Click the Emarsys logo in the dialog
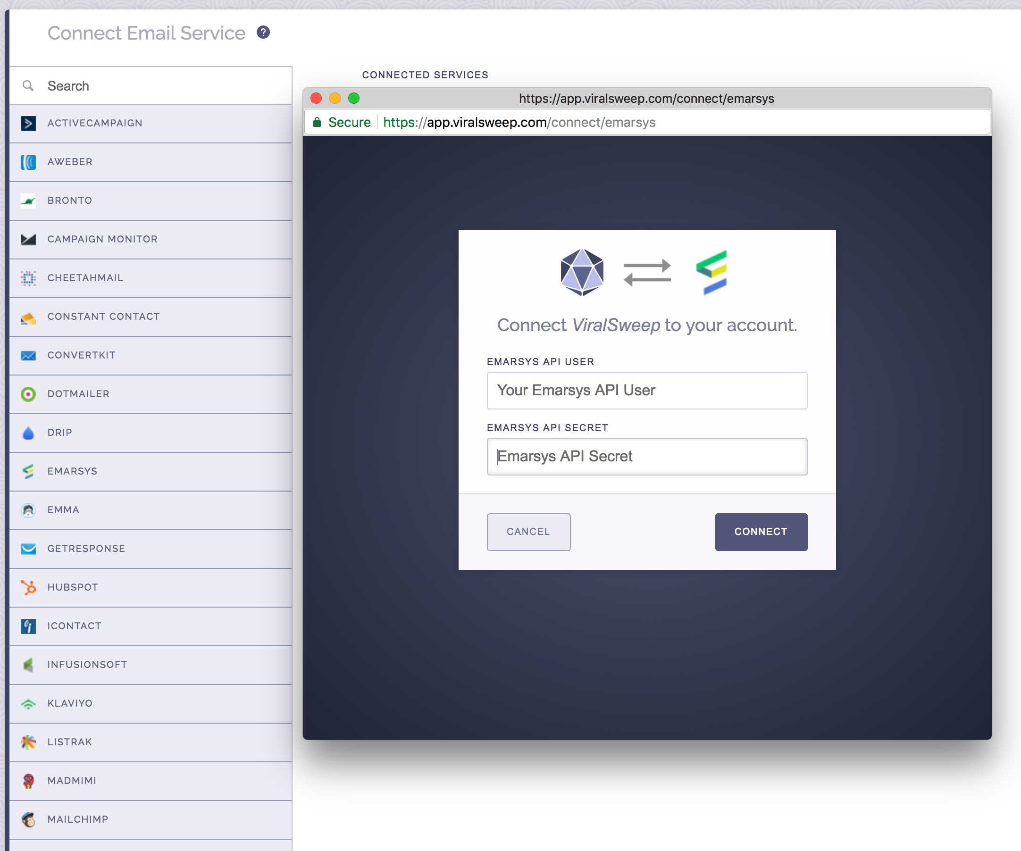The width and height of the screenshot is (1021, 851). (x=711, y=272)
